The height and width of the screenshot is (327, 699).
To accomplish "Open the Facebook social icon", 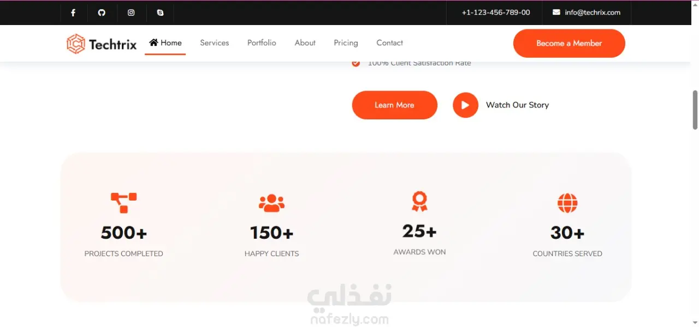I will (73, 13).
